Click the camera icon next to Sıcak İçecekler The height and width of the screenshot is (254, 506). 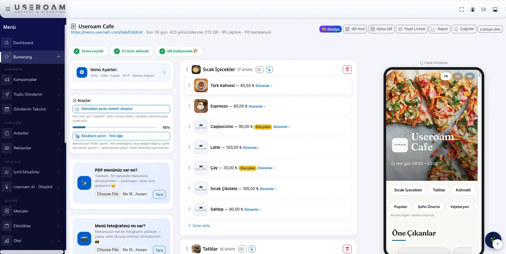point(259,69)
